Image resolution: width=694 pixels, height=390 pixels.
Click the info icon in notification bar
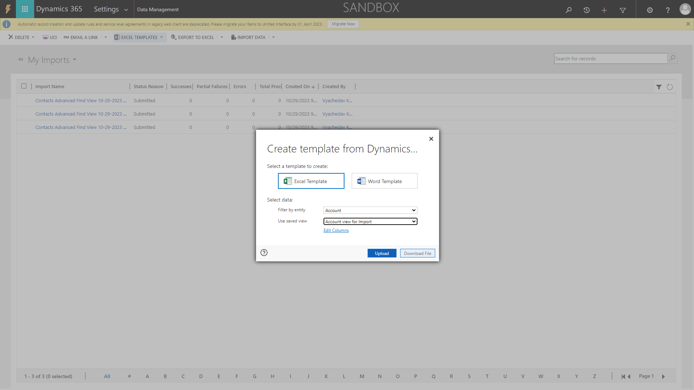tap(7, 24)
